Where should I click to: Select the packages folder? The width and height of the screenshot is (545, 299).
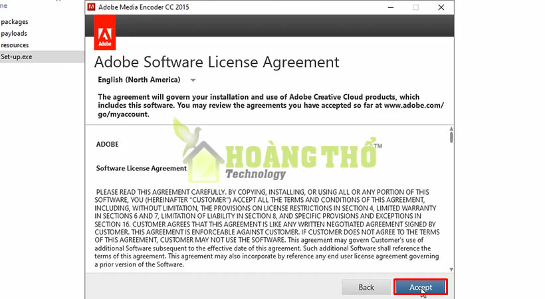15,21
